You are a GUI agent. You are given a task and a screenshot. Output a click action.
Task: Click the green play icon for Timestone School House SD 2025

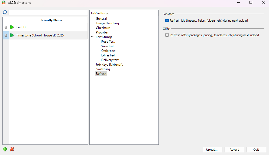tap(12, 35)
